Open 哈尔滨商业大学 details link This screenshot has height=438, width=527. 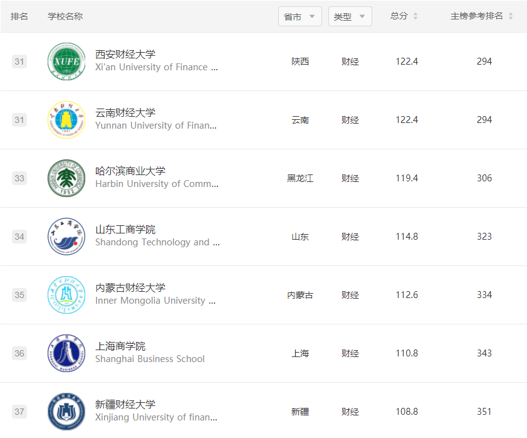click(130, 171)
